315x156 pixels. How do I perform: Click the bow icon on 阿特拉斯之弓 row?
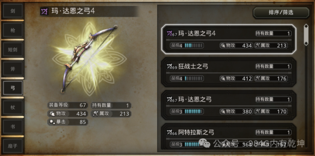[169, 132]
